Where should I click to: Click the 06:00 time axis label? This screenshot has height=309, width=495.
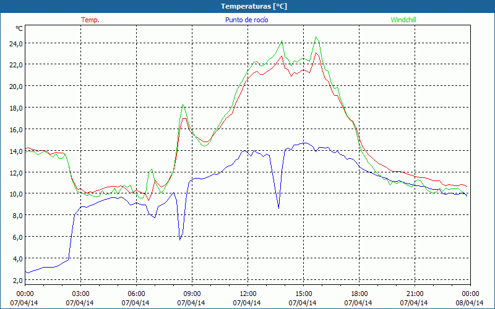pos(136,294)
